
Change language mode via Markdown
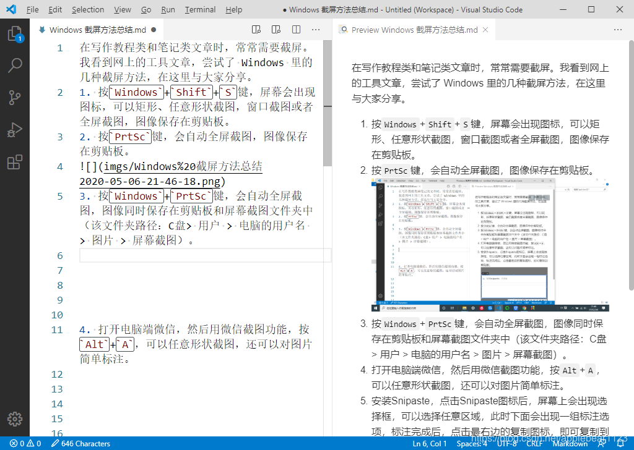click(x=570, y=444)
